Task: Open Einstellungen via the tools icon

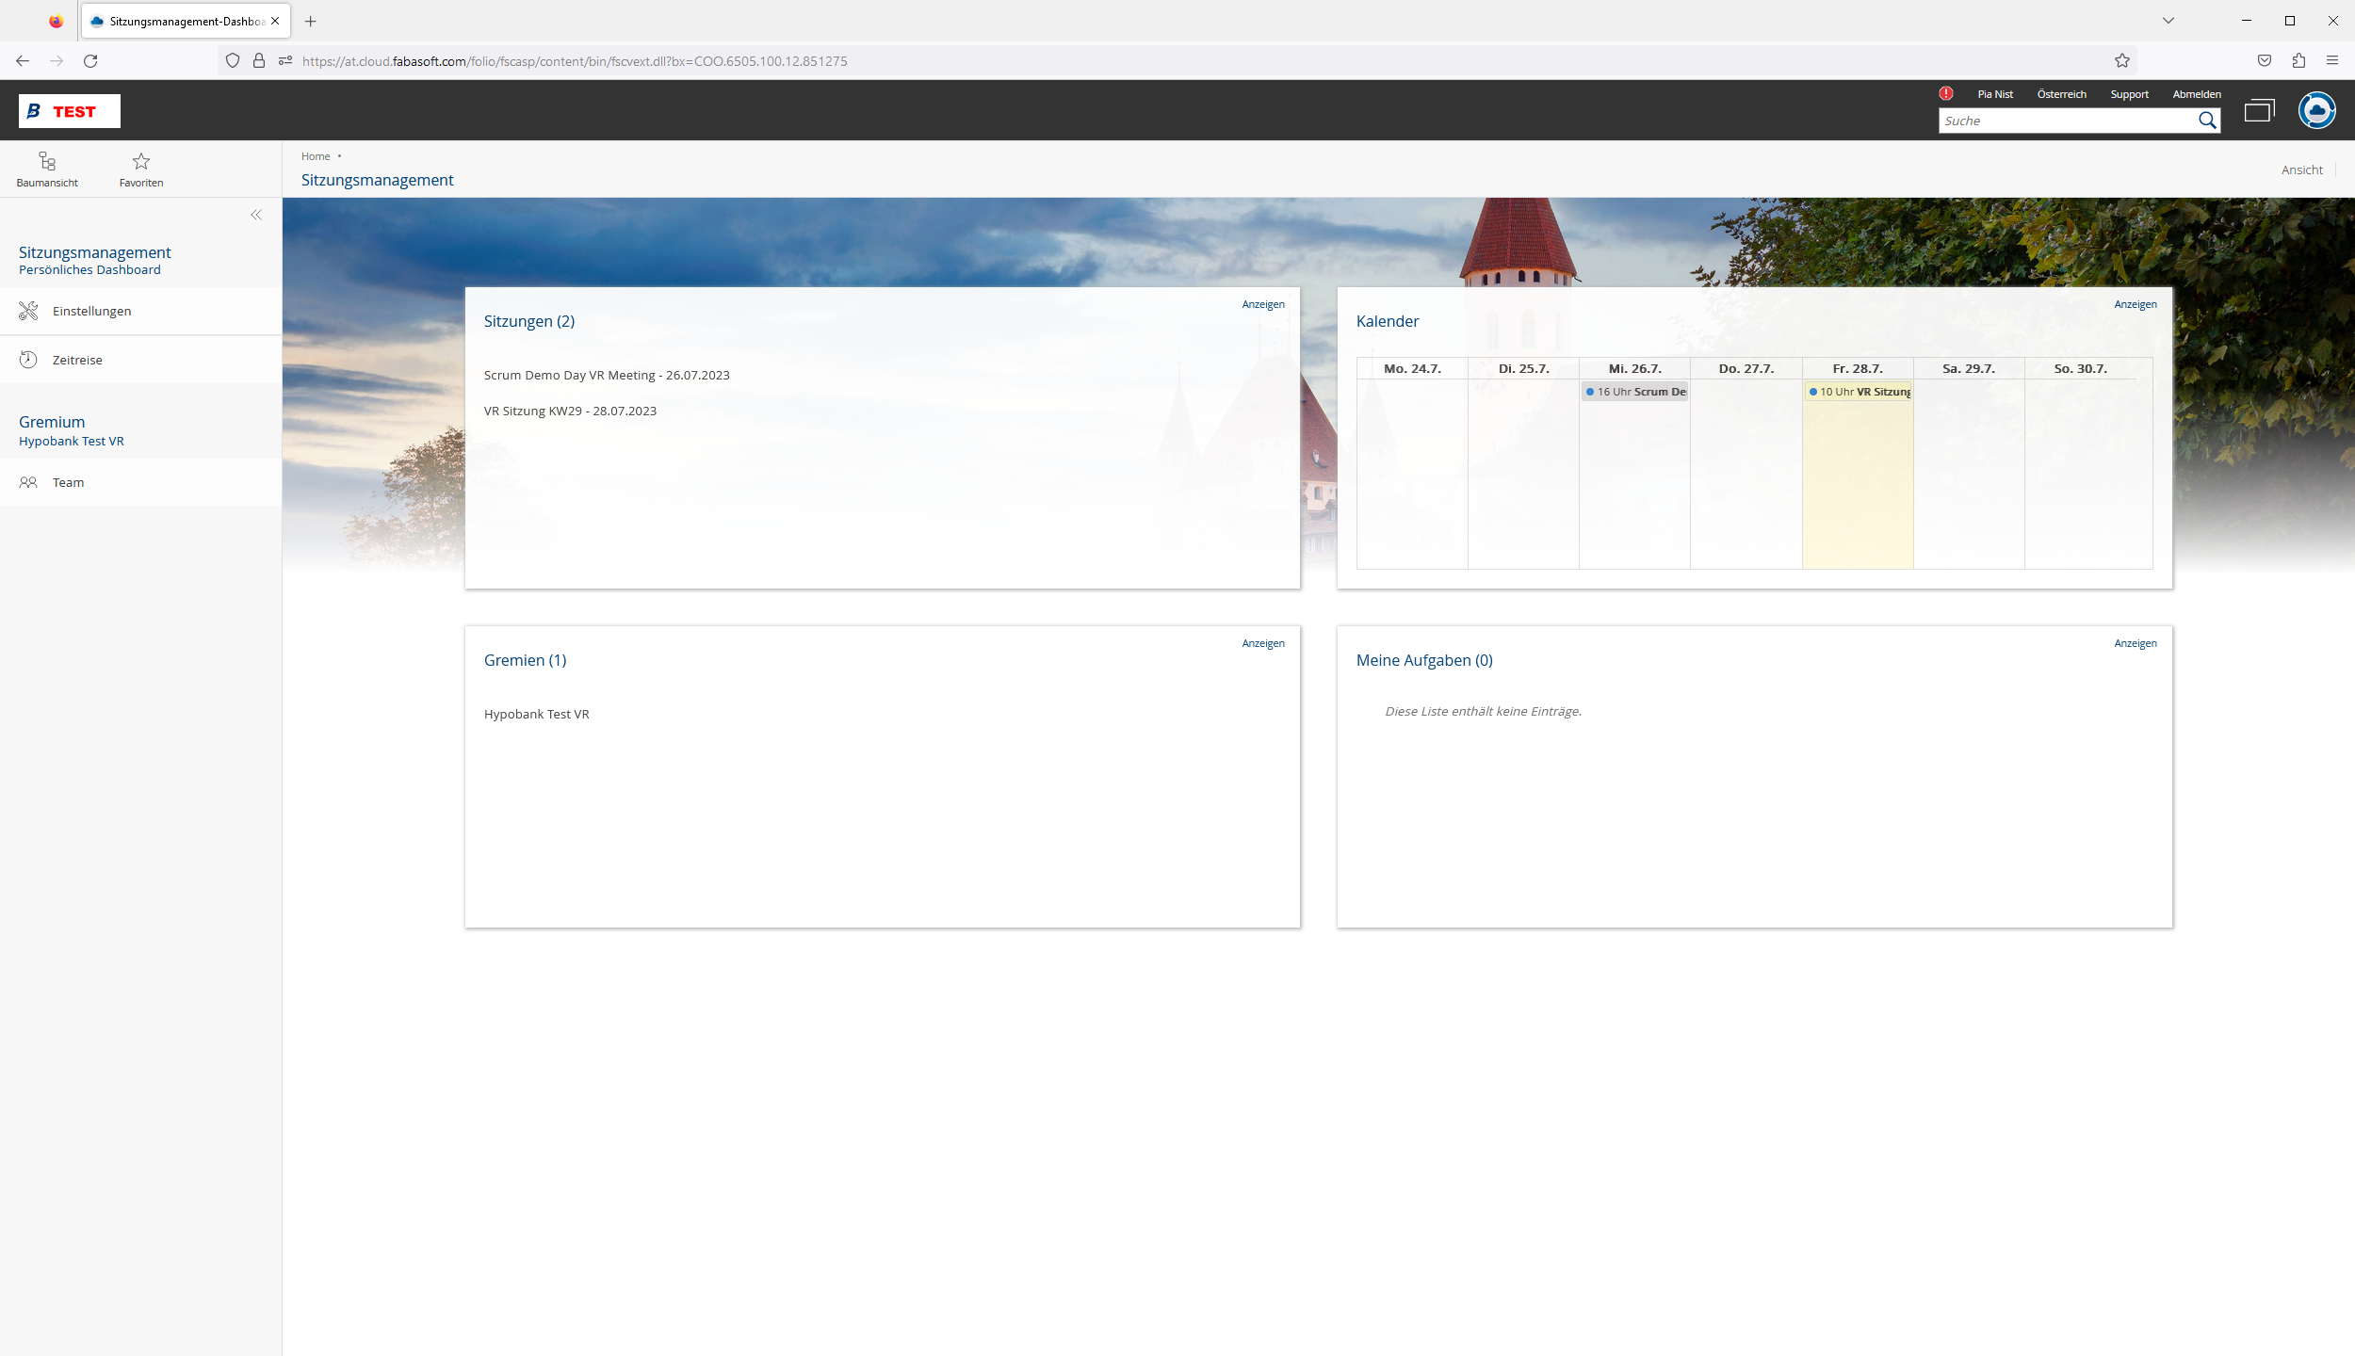Action: coord(27,311)
